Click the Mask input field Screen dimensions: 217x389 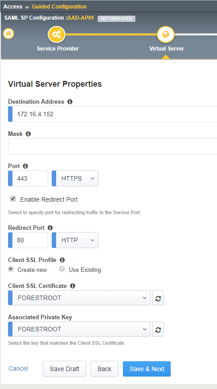click(x=113, y=146)
